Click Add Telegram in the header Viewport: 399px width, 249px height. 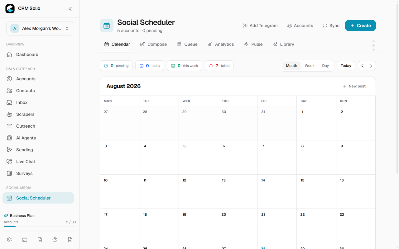coord(260,26)
